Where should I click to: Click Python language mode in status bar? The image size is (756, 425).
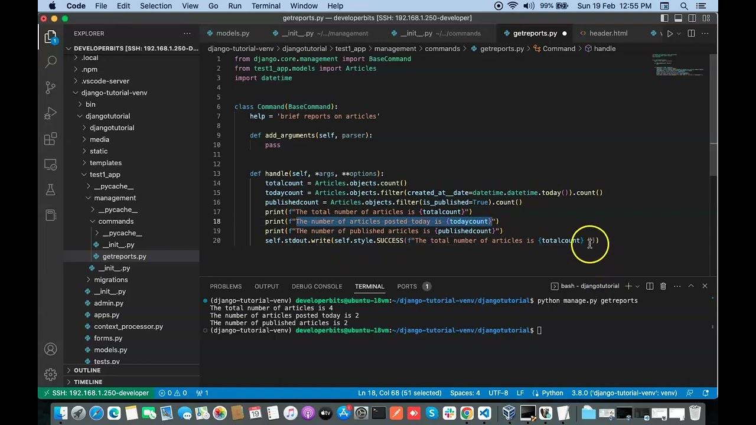tap(548, 393)
